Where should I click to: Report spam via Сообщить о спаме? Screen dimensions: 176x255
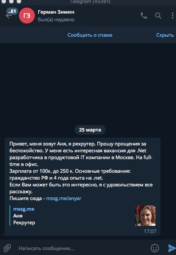click(90, 35)
